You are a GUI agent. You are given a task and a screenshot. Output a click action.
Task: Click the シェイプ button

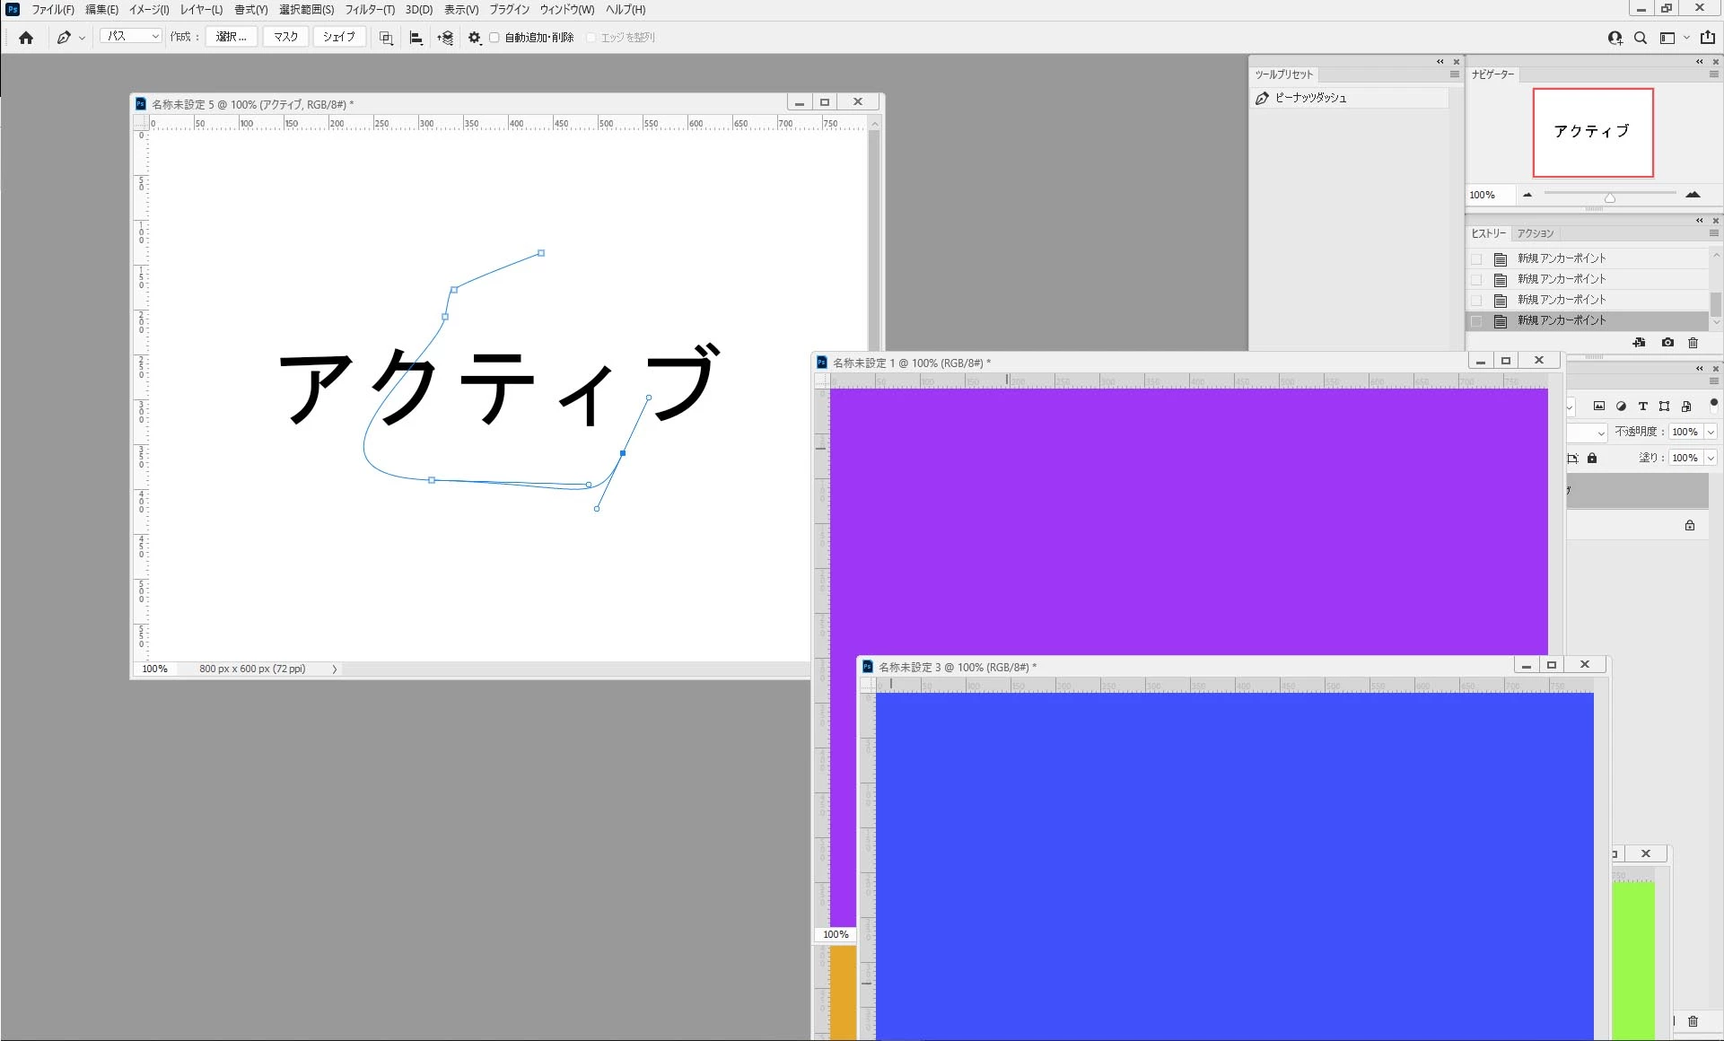(339, 37)
